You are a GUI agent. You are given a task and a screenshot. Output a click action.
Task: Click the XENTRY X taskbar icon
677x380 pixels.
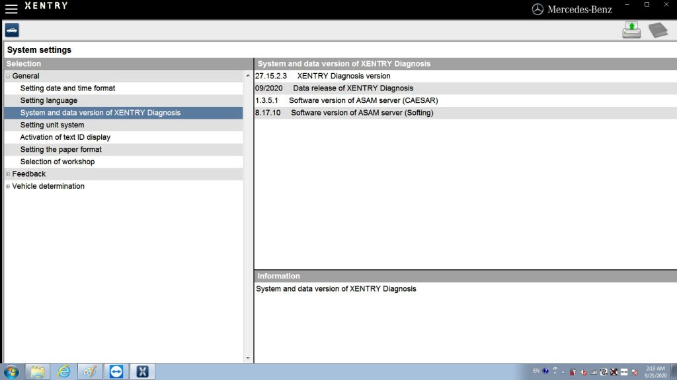tap(143, 371)
